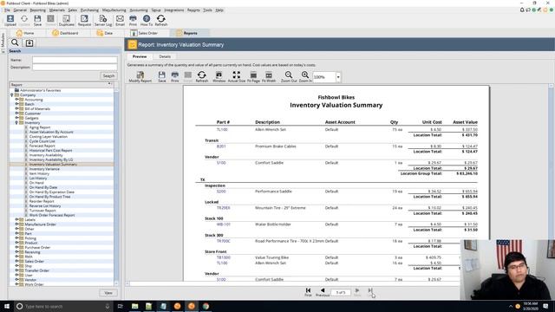Click the Windows taskbar search box
The height and width of the screenshot is (312, 555).
click(63, 306)
